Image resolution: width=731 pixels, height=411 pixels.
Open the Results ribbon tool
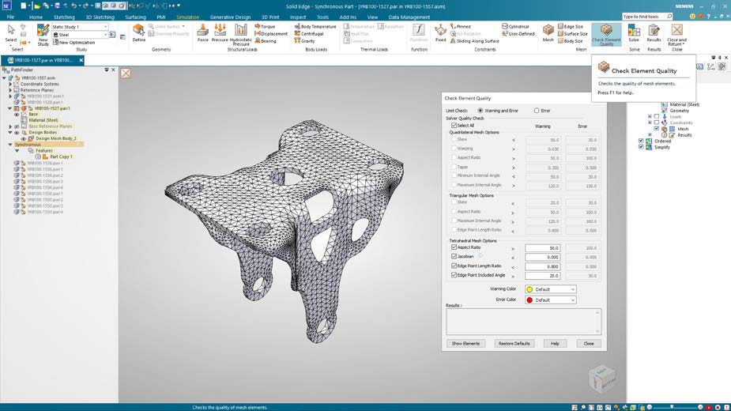(x=654, y=33)
